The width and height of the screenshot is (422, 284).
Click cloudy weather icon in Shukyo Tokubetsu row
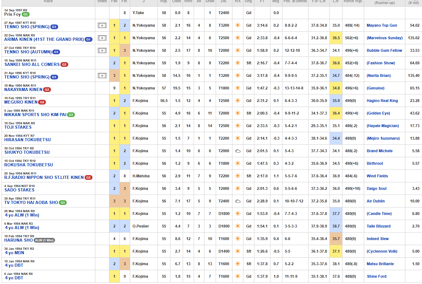tap(238, 151)
